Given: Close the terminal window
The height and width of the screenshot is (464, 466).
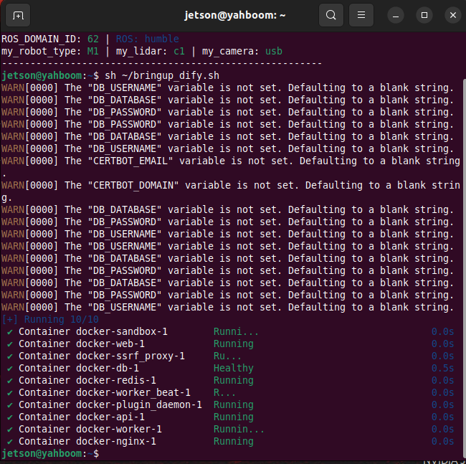Looking at the screenshot, I should click(x=453, y=15).
